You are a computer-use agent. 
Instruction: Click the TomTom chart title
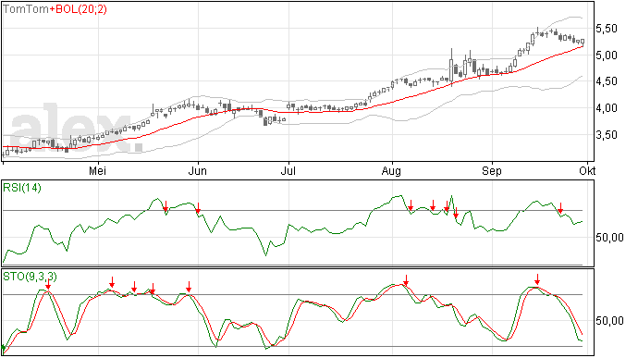click(x=26, y=9)
